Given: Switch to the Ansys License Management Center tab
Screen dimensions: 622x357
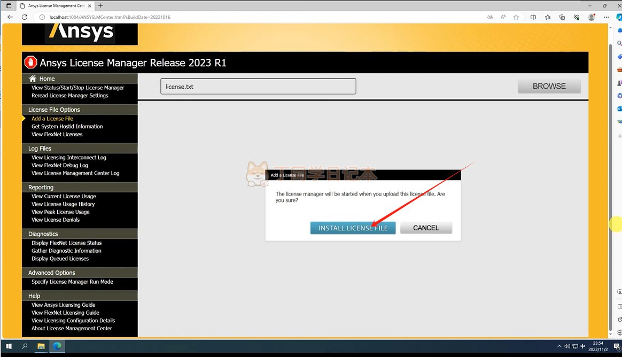Looking at the screenshot, I should [x=56, y=5].
